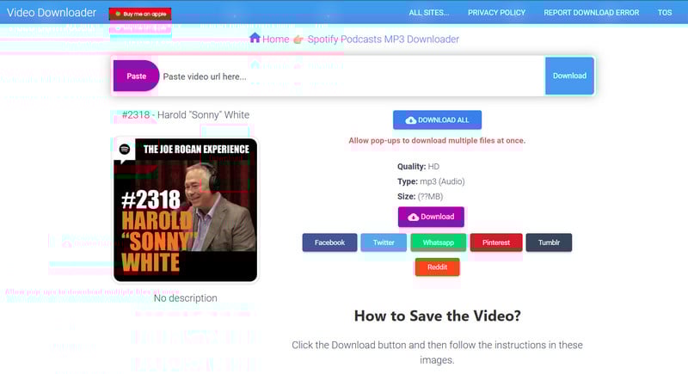Screen dimensions: 688x374
Task: Click the DOWNLOAD ALL button
Action: coord(437,120)
